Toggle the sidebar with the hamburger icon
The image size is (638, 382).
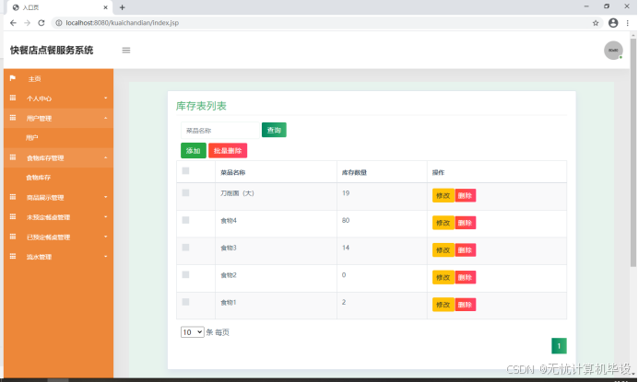[126, 51]
